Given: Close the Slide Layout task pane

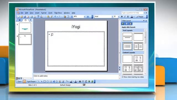Looking at the screenshot, I should pos(146,21).
